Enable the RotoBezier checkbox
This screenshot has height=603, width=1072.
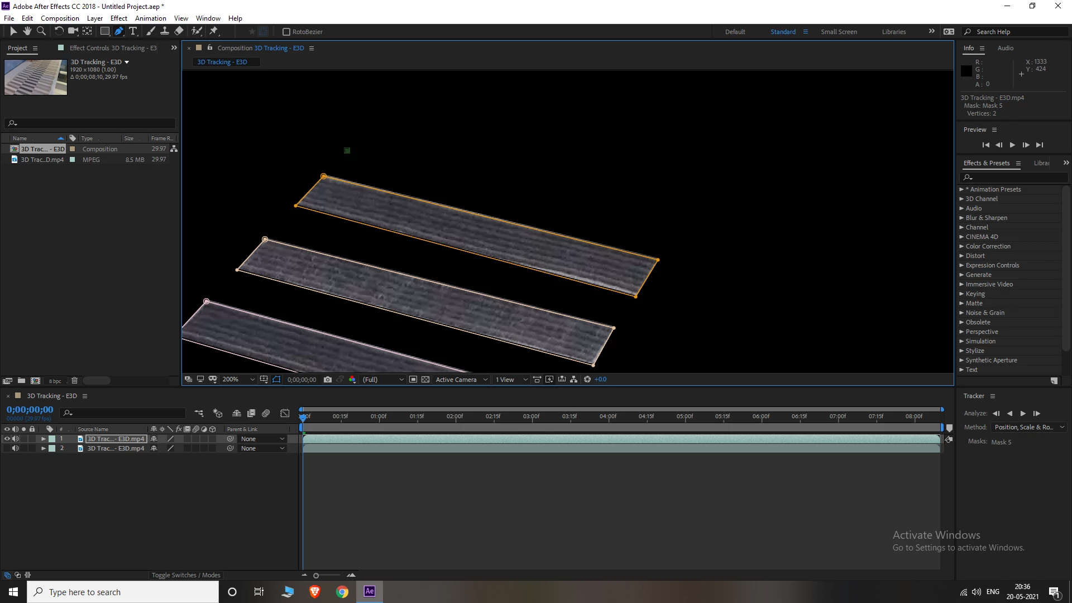click(x=286, y=32)
